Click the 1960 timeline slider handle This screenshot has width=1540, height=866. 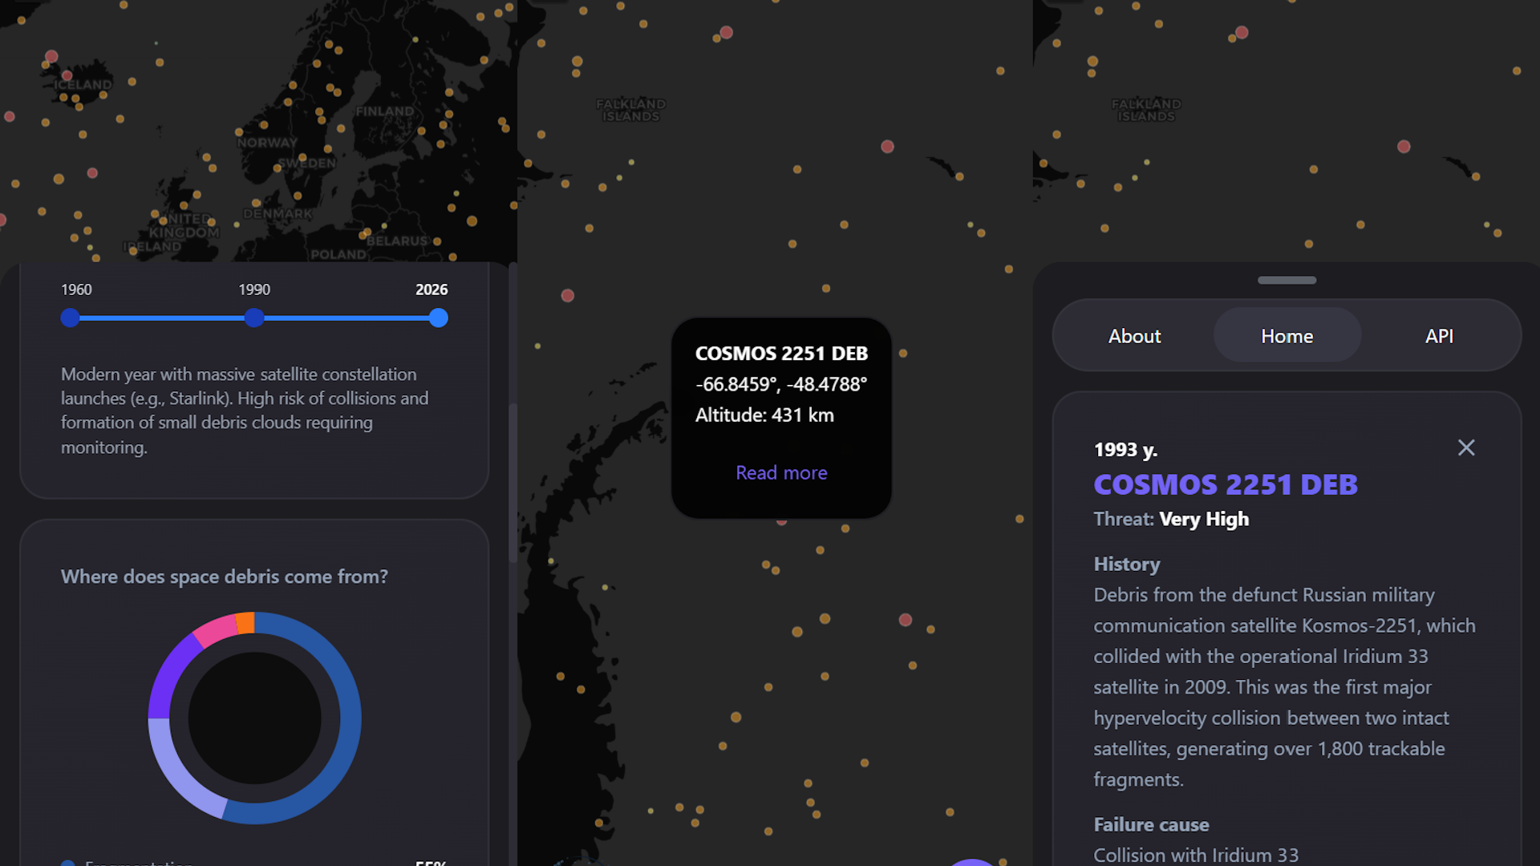click(71, 318)
